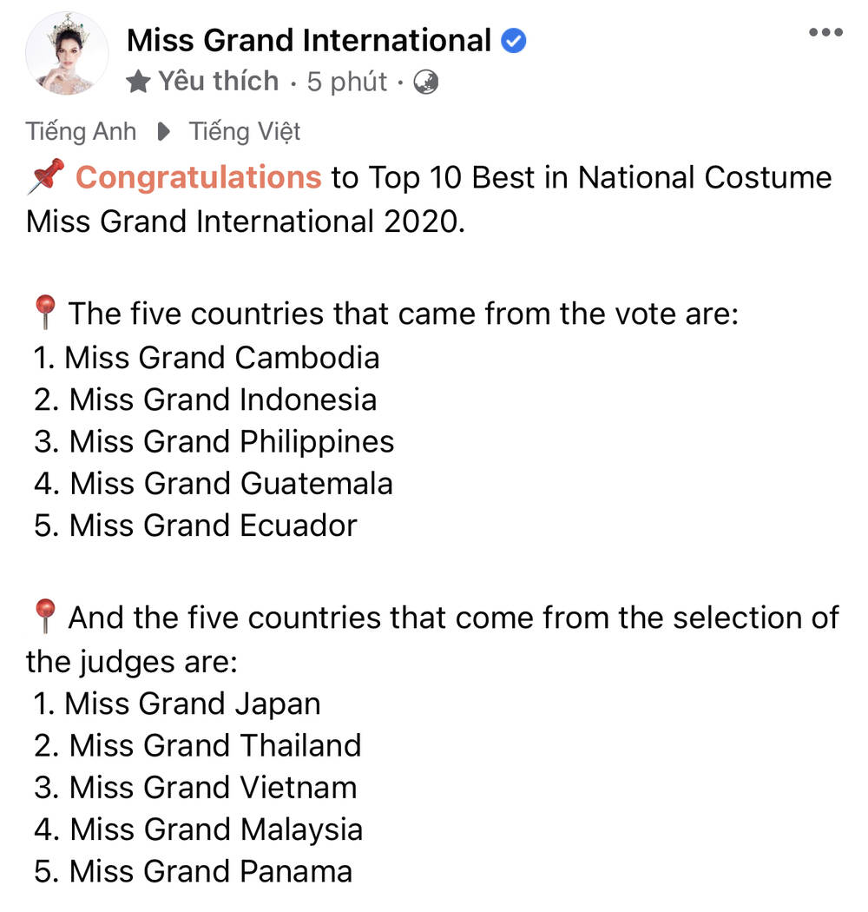Open the Miss Grand International profile picture

[x=68, y=54]
